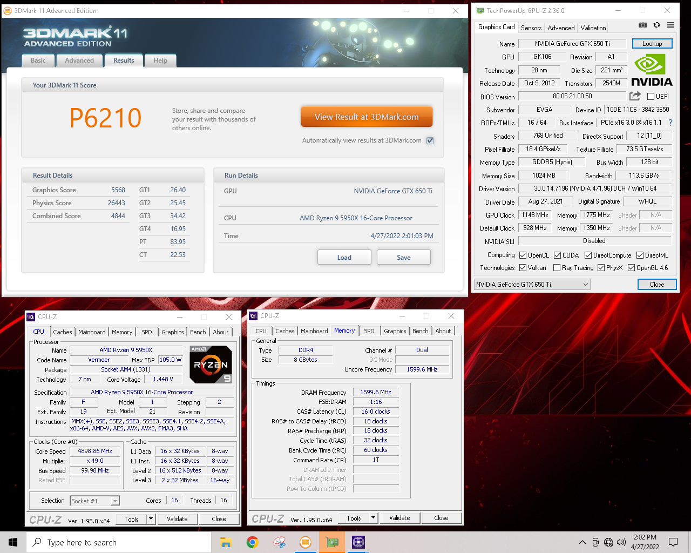691x553 pixels.
Task: Open the SPD tab in CPU-Z Memory window
Action: pos(369,331)
